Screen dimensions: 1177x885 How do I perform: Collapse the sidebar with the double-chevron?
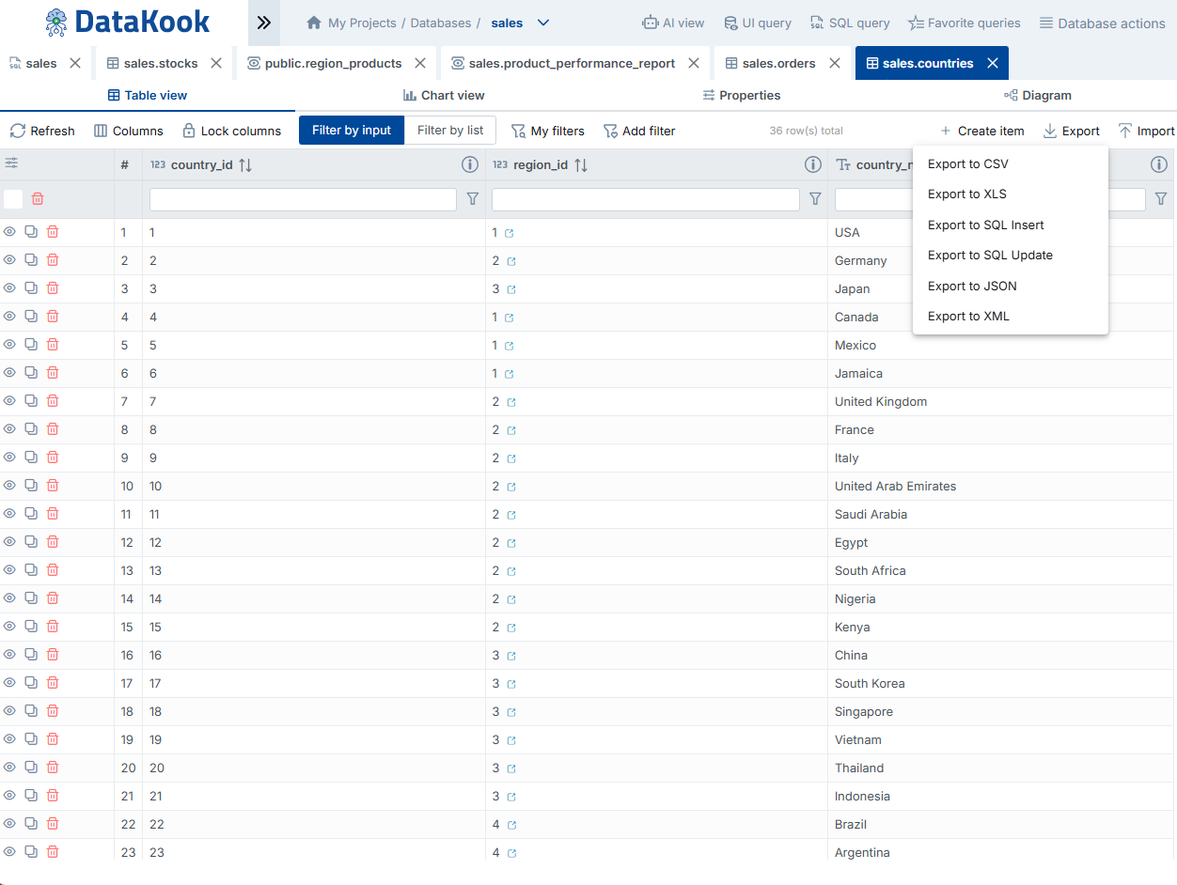pos(263,22)
